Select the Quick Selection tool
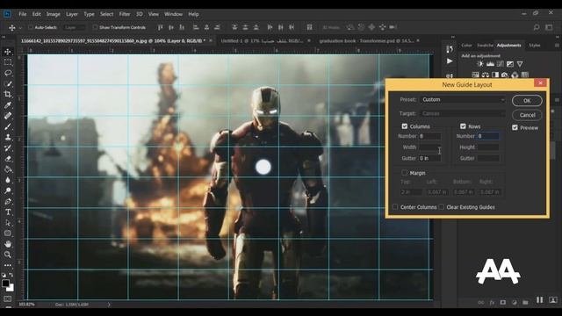562x316 pixels. [x=8, y=84]
